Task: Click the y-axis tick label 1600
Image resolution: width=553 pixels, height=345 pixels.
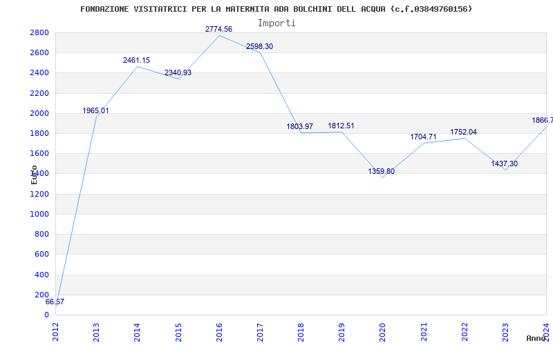Action: click(39, 153)
